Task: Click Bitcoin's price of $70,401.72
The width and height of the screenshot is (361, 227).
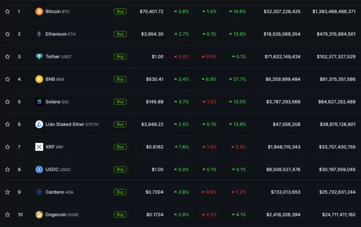Action: (152, 12)
